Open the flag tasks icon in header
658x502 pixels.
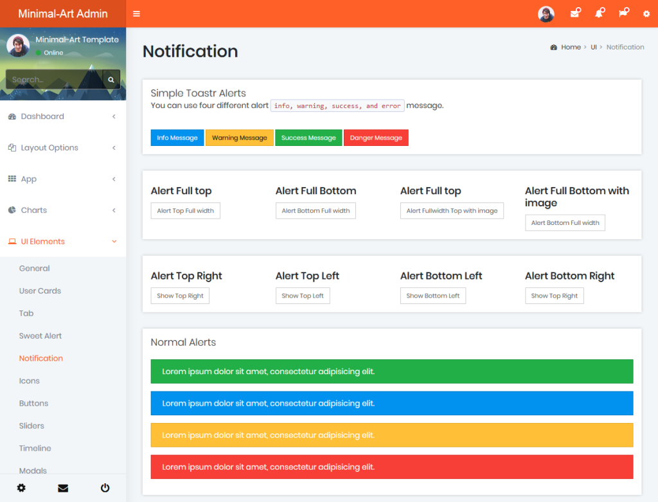(624, 13)
